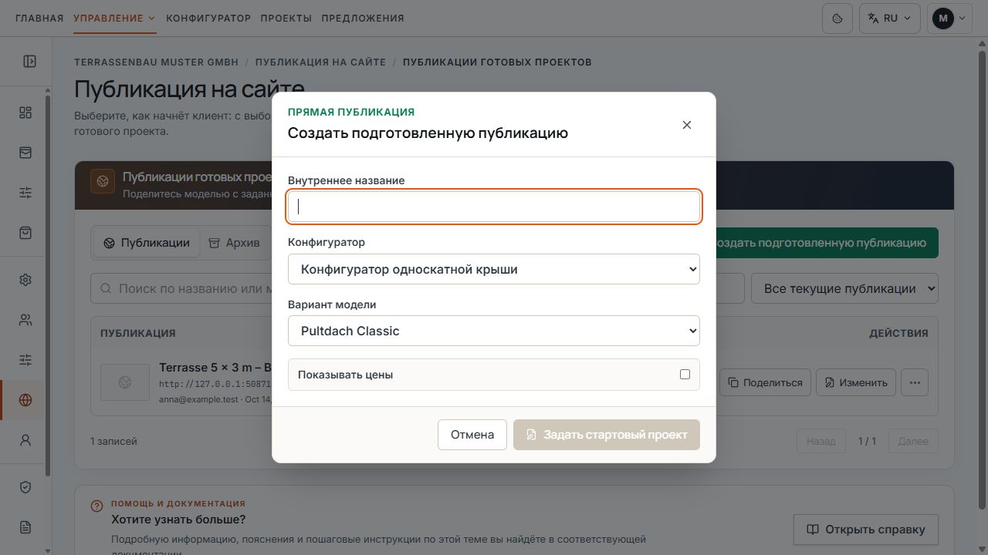Open the user avatar M menu
988x555 pixels.
pos(950,18)
